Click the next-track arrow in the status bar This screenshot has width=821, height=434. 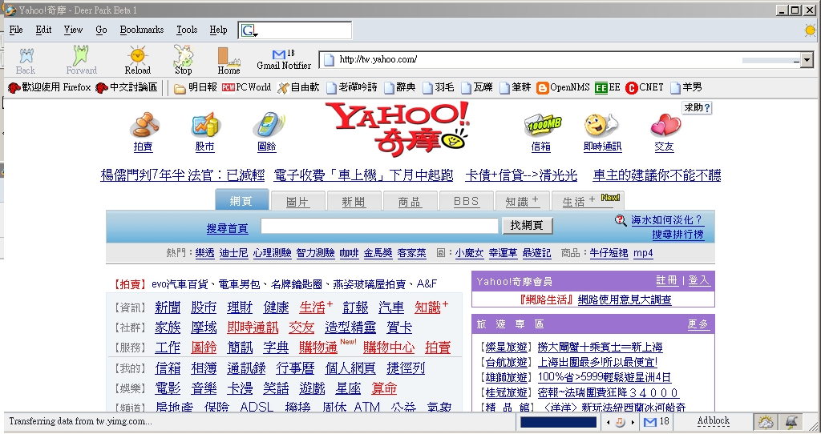click(x=633, y=422)
